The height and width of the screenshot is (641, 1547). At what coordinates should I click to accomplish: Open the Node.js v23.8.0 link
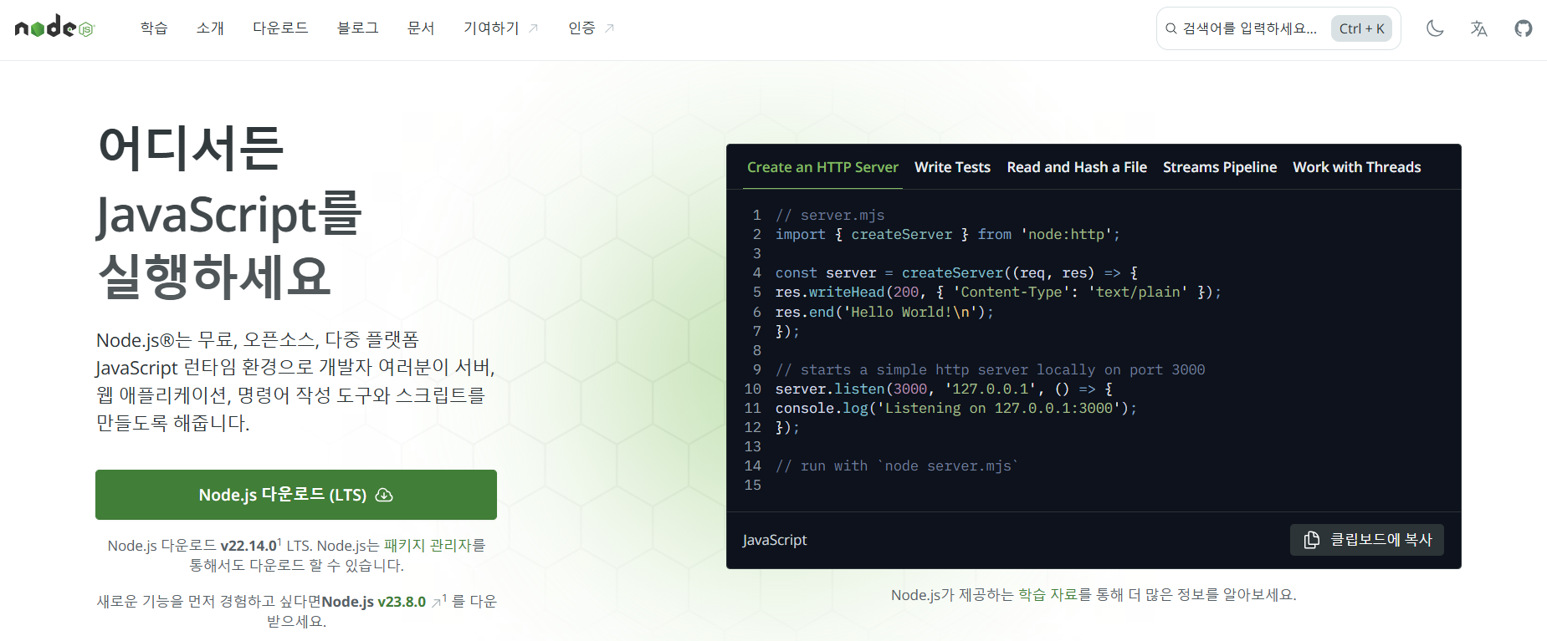click(374, 602)
